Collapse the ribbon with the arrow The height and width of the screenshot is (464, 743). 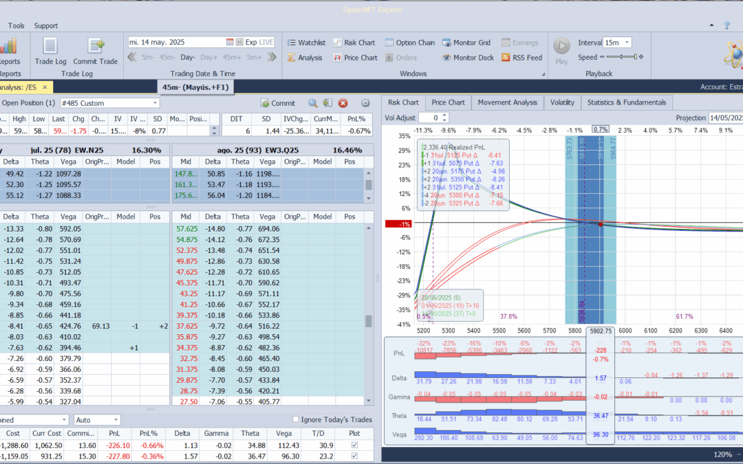(712, 25)
